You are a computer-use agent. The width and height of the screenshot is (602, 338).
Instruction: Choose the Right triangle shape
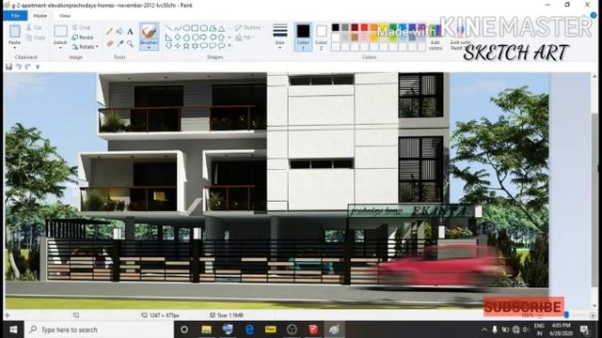(168, 38)
